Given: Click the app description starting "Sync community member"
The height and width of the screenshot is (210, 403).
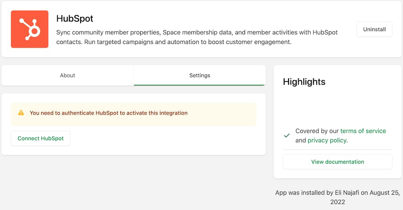Looking at the screenshot, I should 197,32.
